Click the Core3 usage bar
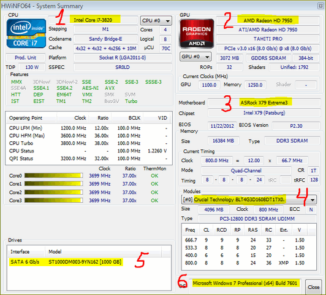The image size is (326, 295). click(x=54, y=200)
